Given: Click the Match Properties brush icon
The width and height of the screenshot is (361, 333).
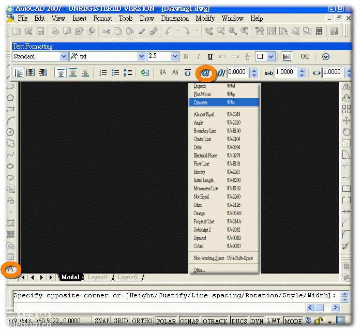Looking at the screenshot, I should [142, 31].
